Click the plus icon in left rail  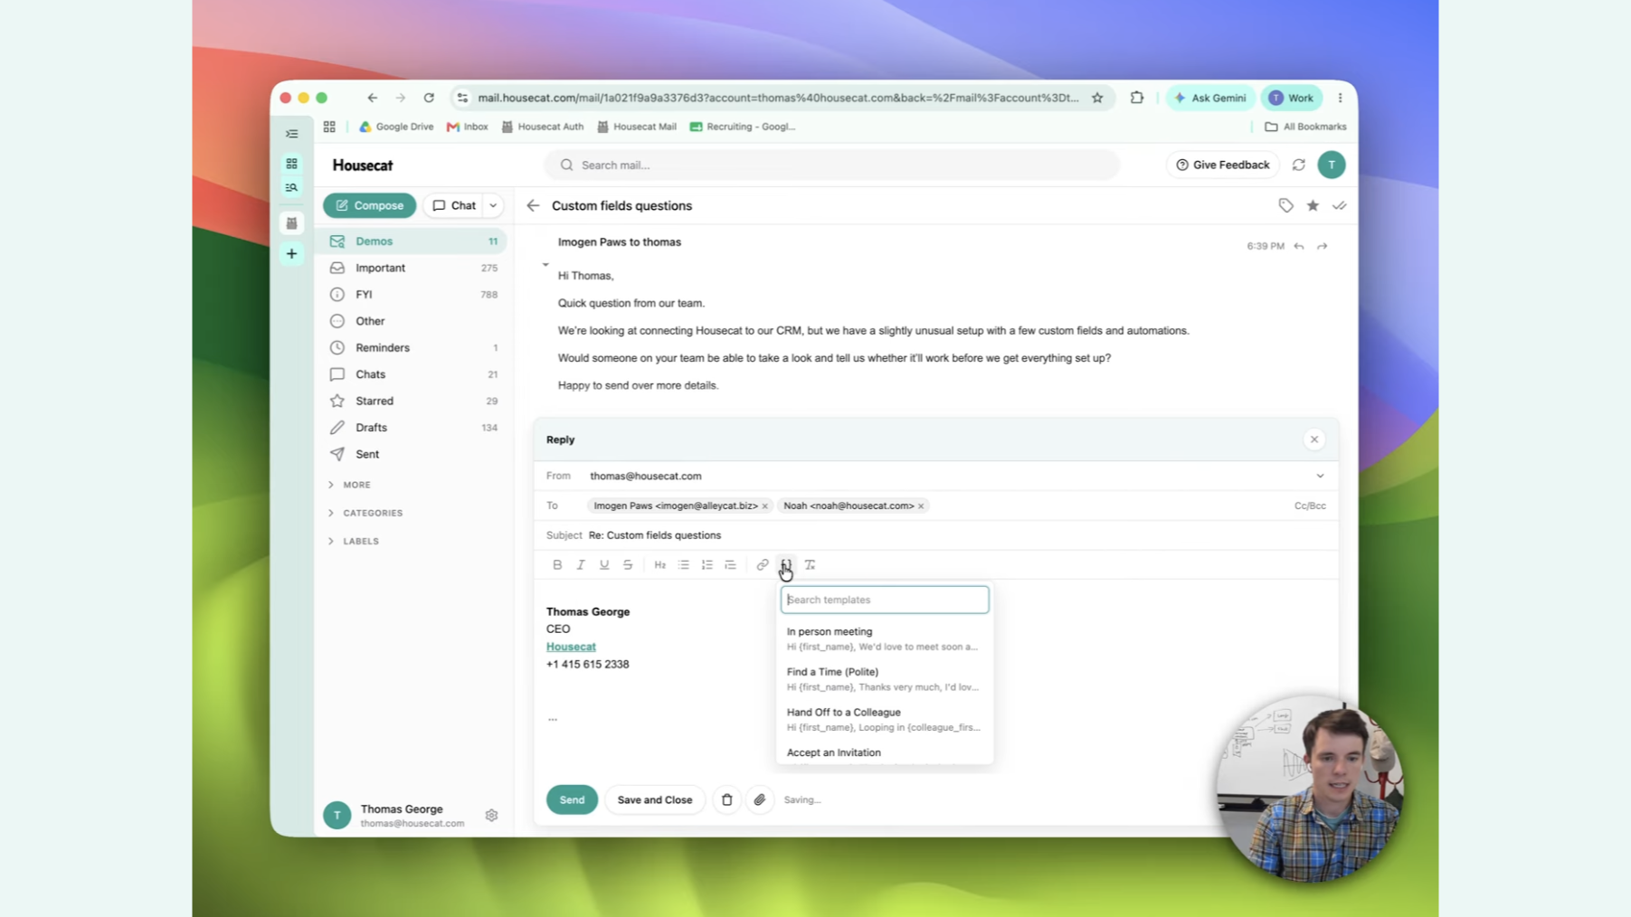(x=291, y=254)
